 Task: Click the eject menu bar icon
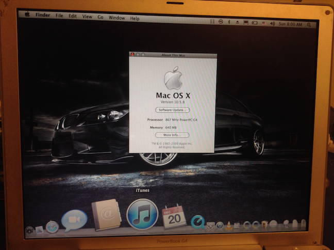(x=237, y=22)
